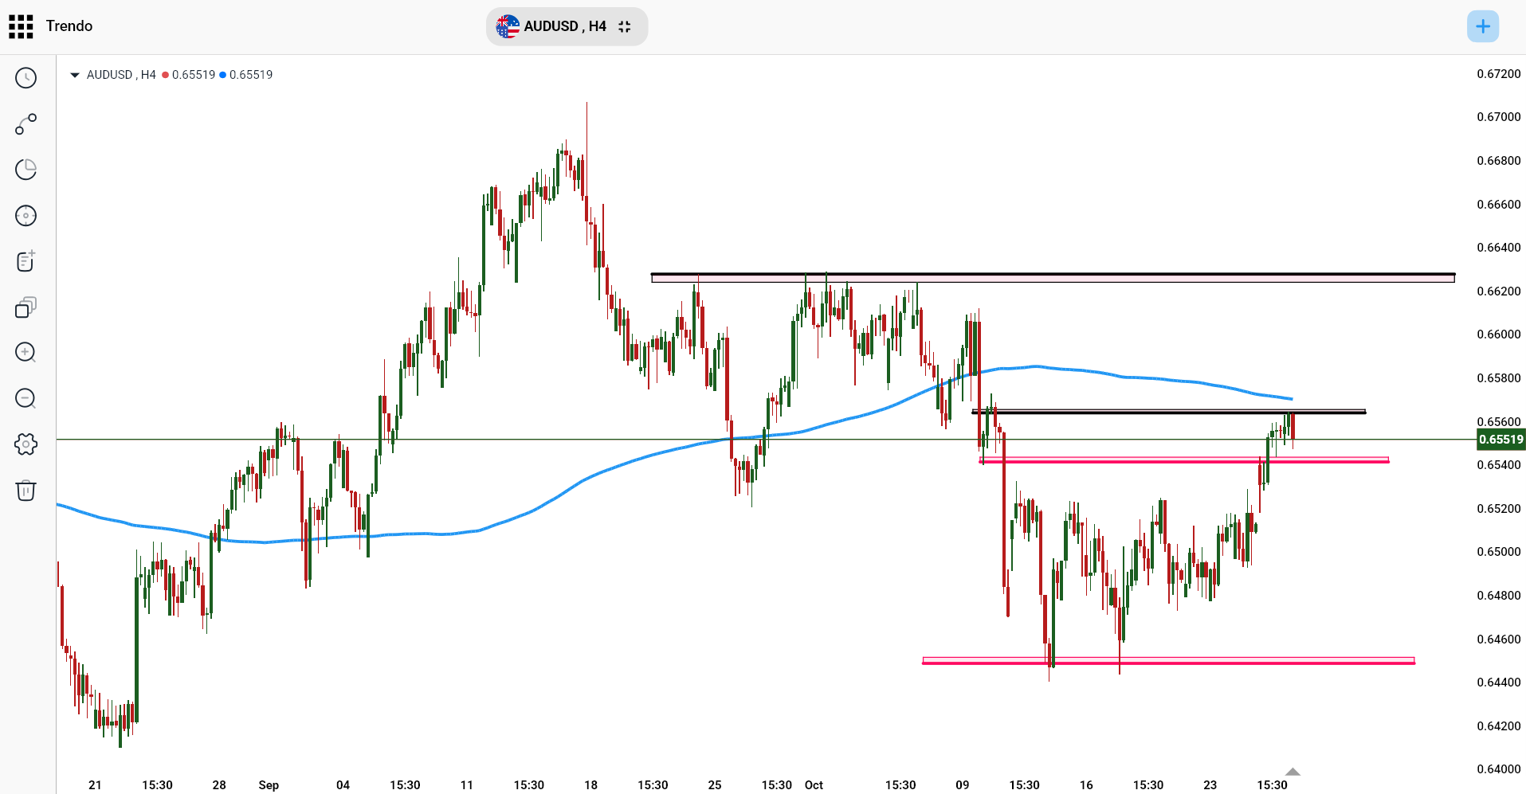Click the scroll-to-latest arrow near the timeline
The height and width of the screenshot is (794, 1526).
click(1293, 772)
